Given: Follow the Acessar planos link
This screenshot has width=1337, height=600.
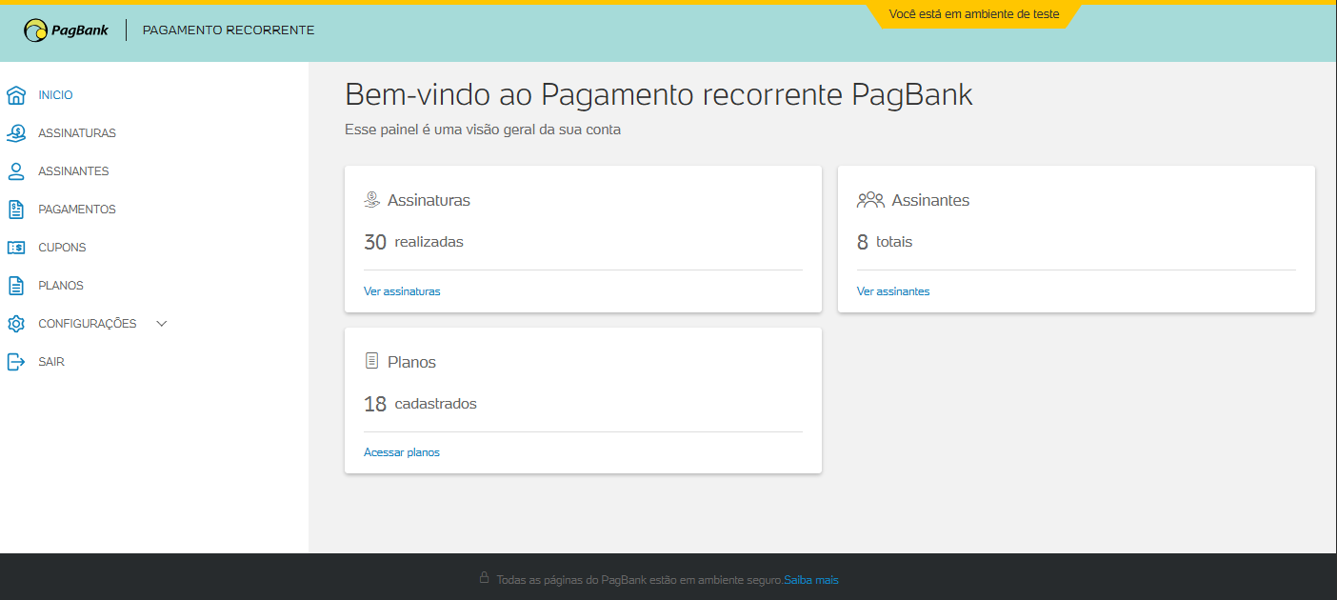Looking at the screenshot, I should (x=402, y=452).
